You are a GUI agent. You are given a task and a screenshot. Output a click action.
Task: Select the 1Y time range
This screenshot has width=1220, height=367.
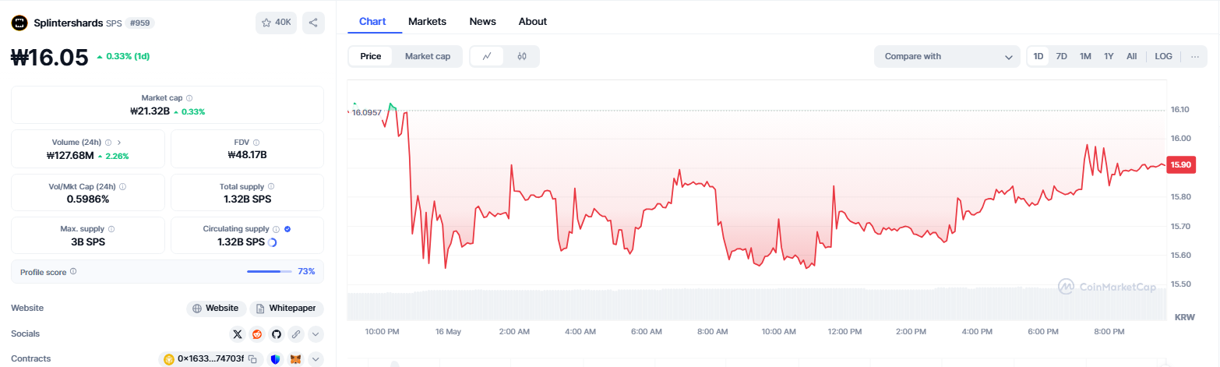1109,56
